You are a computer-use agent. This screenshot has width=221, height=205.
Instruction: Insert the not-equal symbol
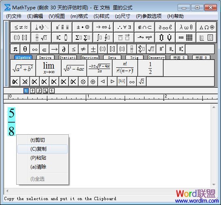(x=83, y=49)
